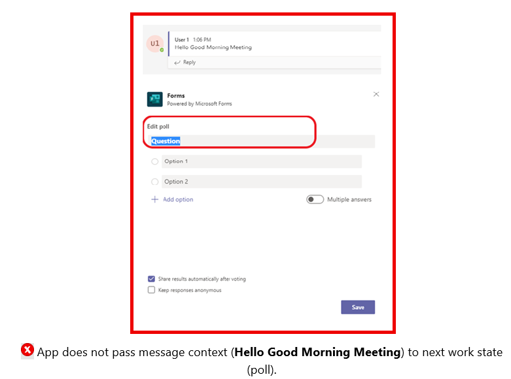The width and height of the screenshot is (511, 379).
Task: Click the Option 2 text field
Action: click(x=261, y=182)
